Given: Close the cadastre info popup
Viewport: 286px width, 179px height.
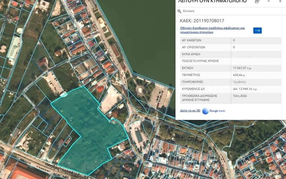Looking at the screenshot, I should pos(280,1).
